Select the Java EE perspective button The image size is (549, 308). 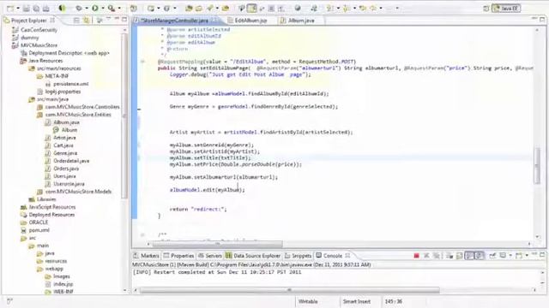(x=506, y=9)
